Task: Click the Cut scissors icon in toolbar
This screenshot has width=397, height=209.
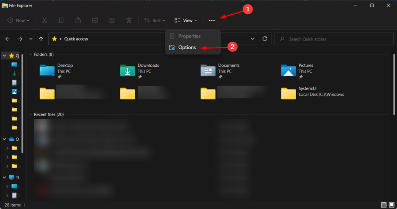Action: [x=44, y=20]
